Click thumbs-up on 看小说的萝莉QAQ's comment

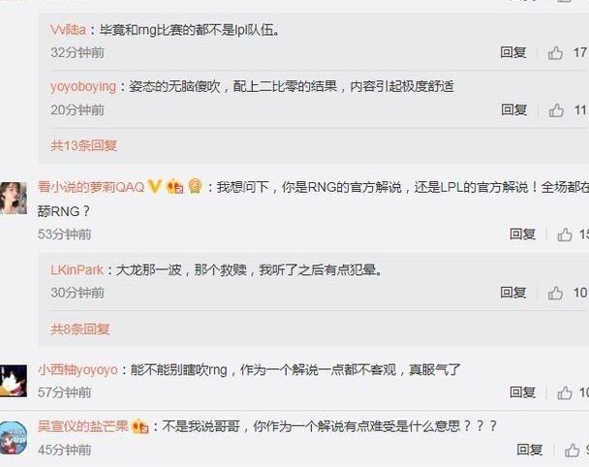click(x=565, y=234)
